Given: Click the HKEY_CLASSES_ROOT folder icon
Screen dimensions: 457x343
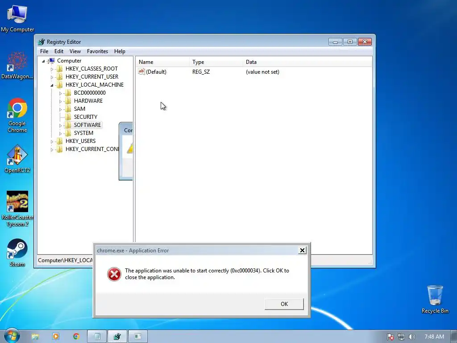Looking at the screenshot, I should 59,69.
